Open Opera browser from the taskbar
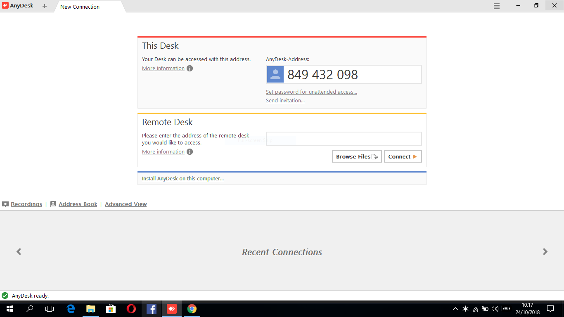 click(131, 309)
